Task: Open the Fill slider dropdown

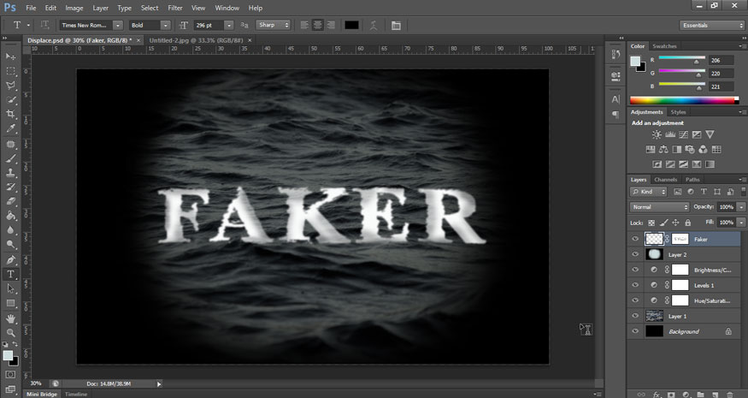Action: [741, 223]
